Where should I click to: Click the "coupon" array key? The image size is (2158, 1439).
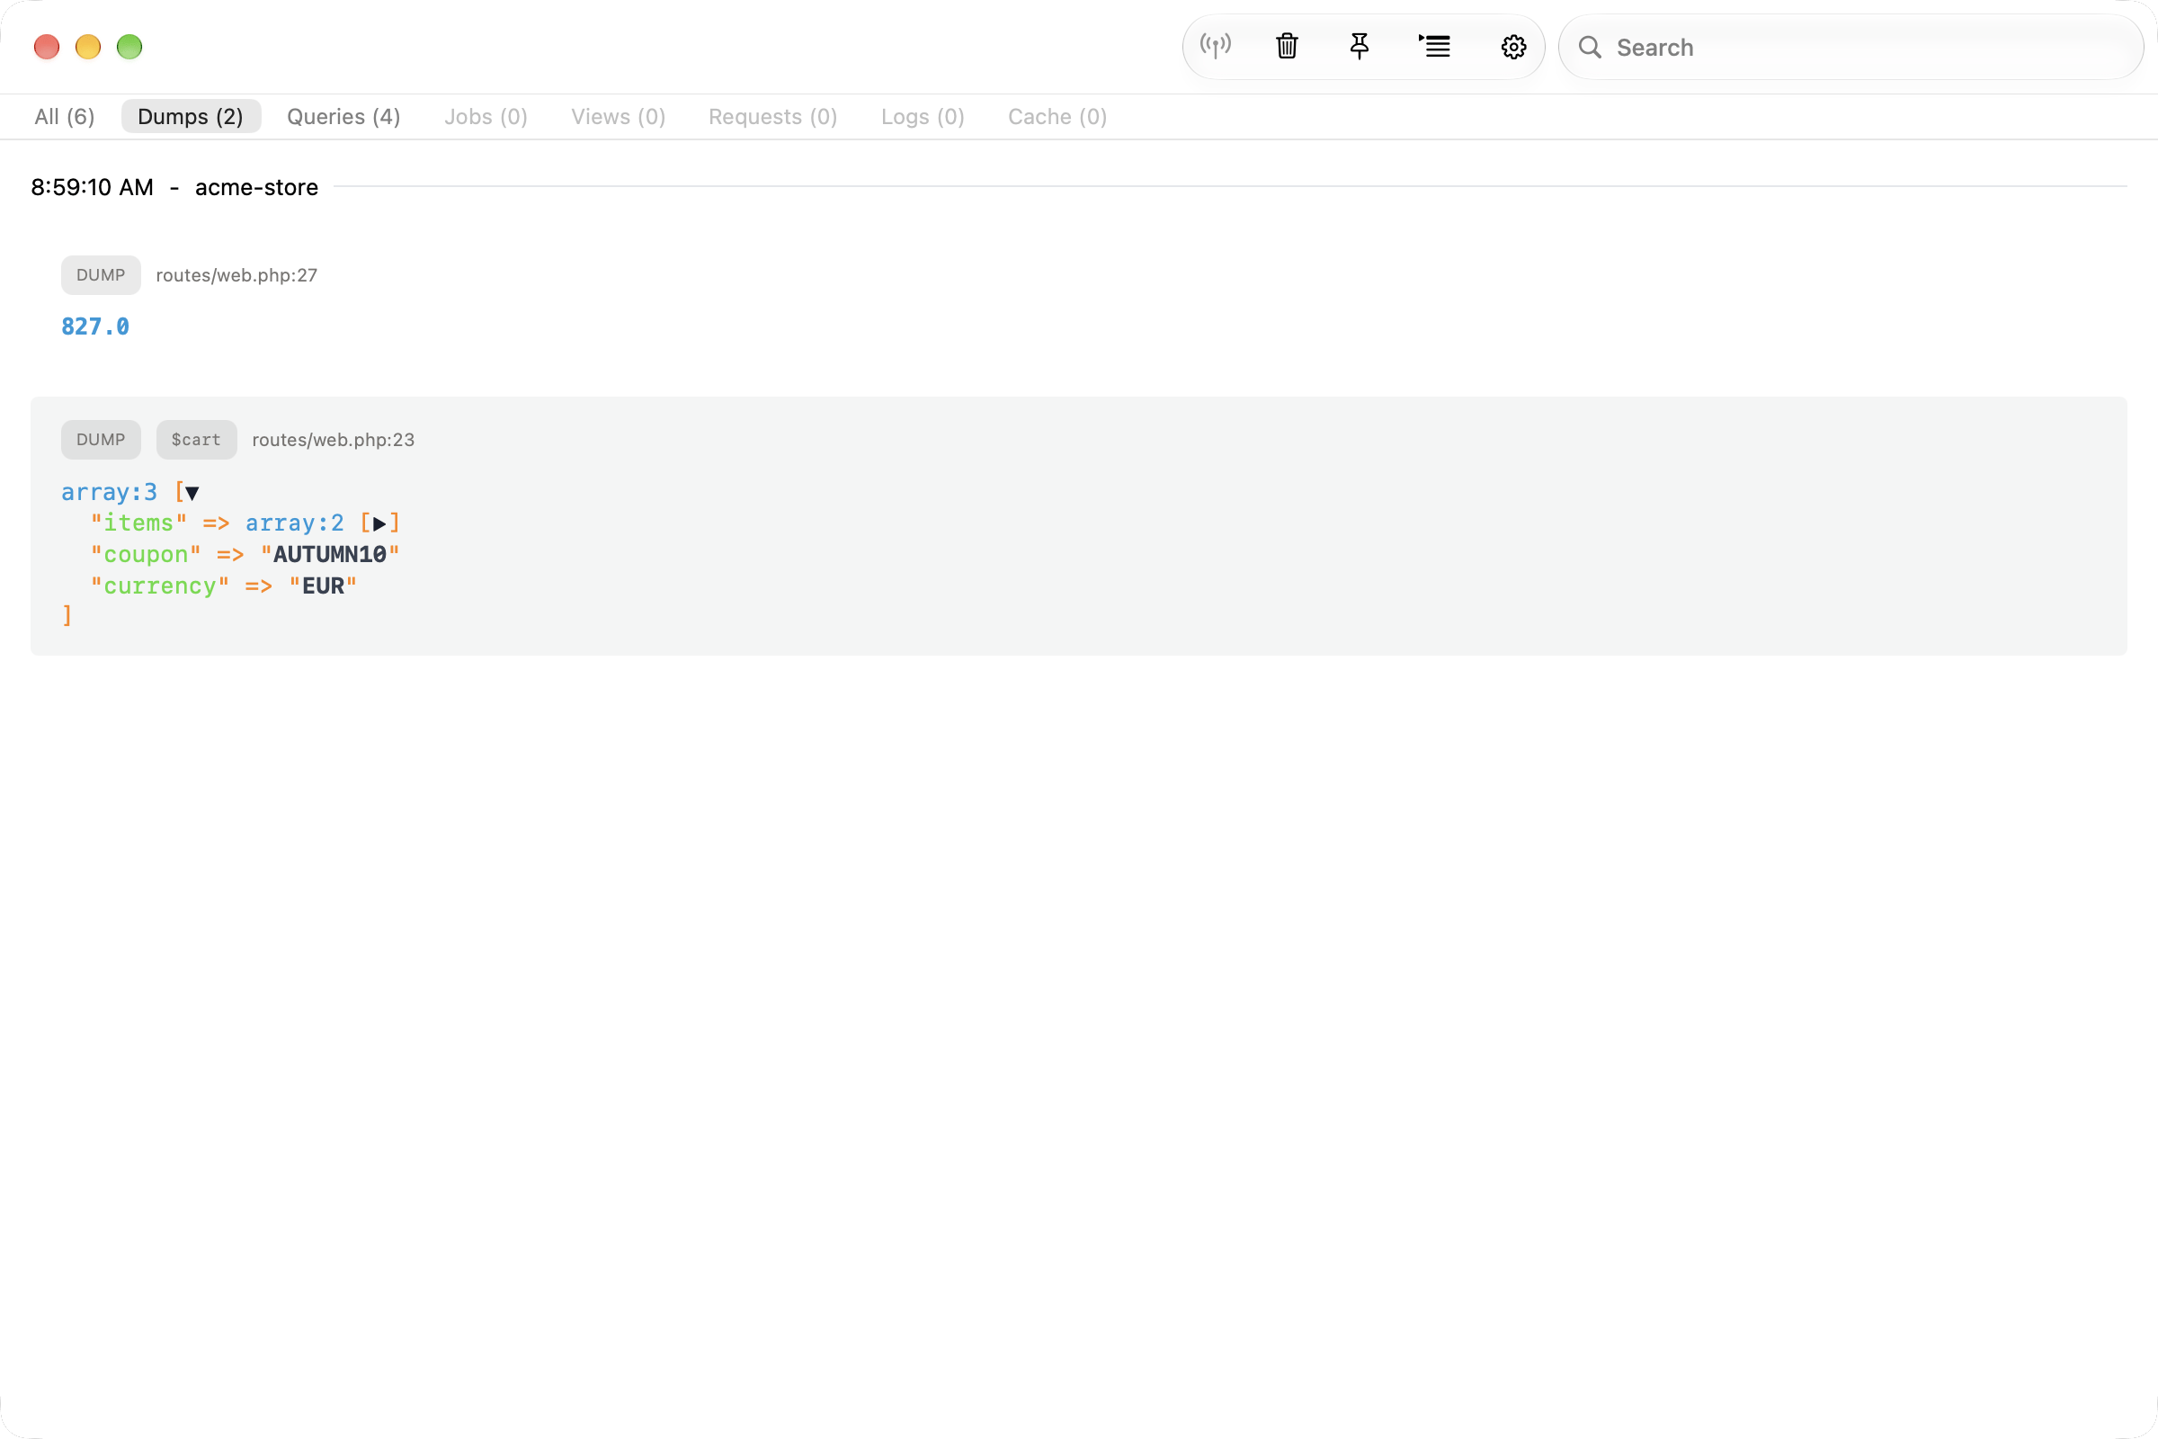tap(146, 554)
